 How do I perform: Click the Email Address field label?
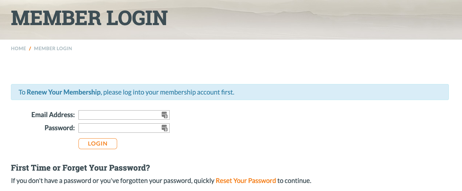coord(53,115)
